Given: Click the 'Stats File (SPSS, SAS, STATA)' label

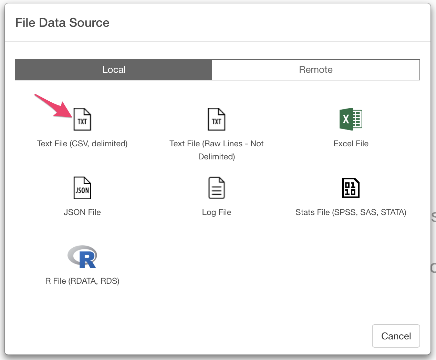Looking at the screenshot, I should pyautogui.click(x=351, y=212).
